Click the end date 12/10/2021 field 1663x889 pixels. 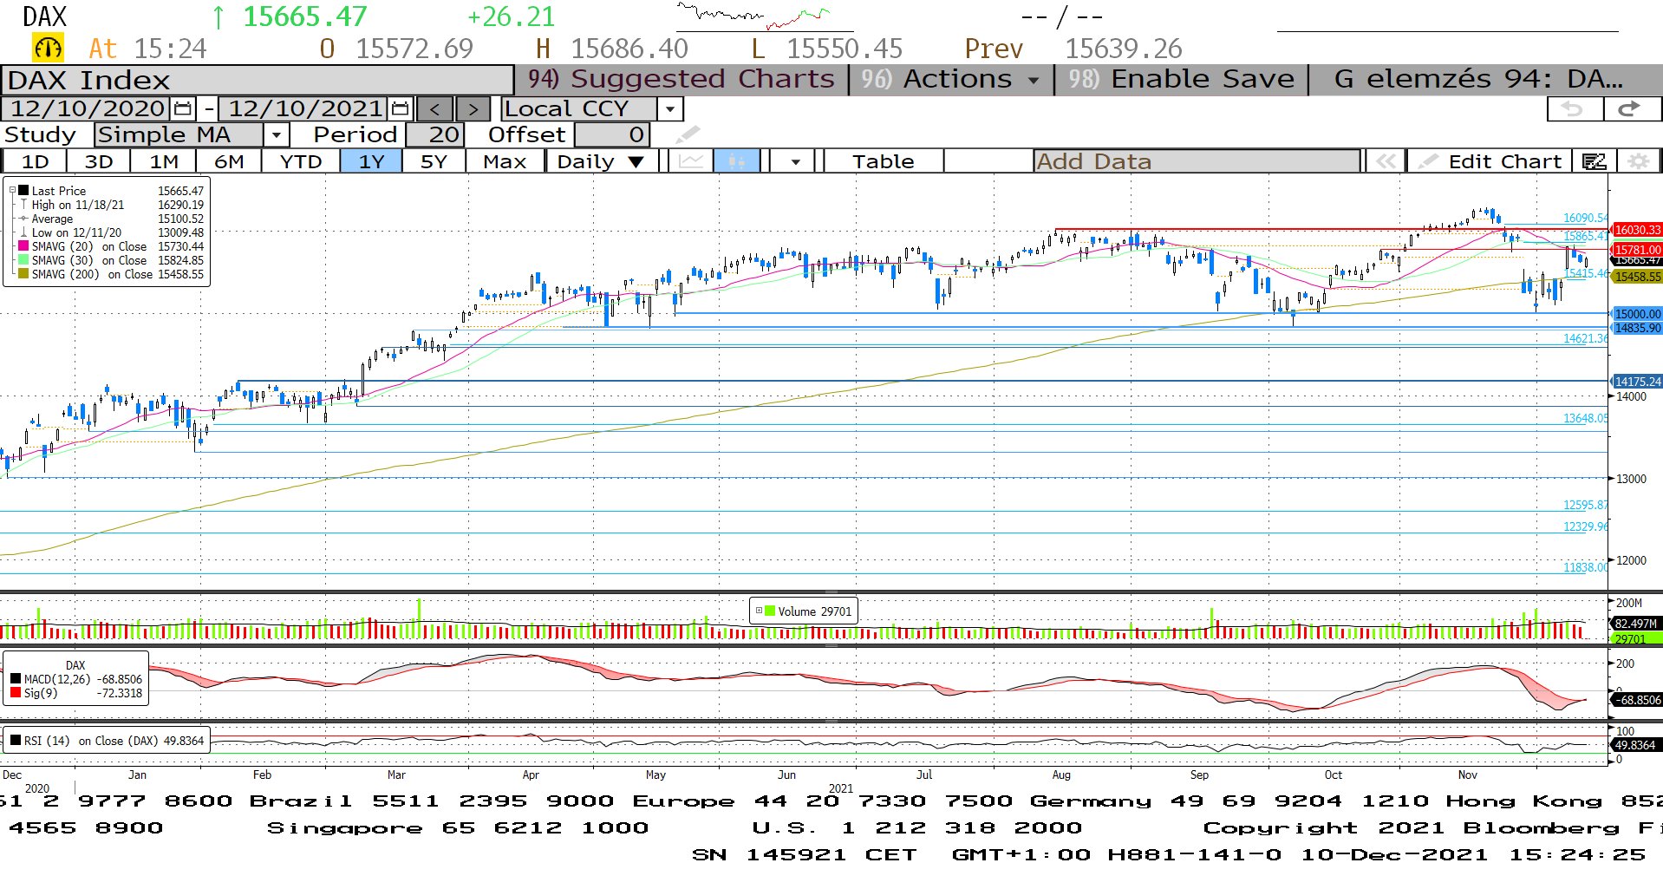coord(303,109)
